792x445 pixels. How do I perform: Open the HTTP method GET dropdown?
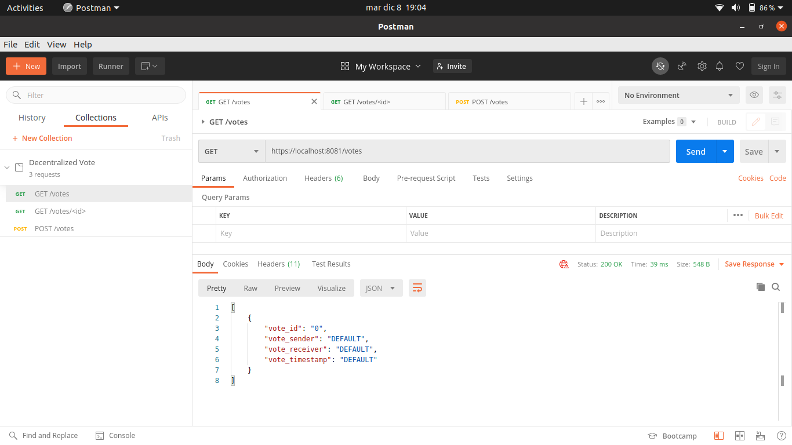click(232, 151)
